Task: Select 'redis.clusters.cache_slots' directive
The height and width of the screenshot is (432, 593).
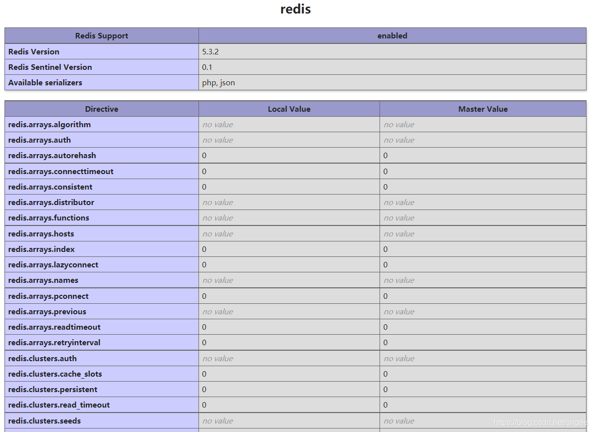Action: click(x=55, y=374)
